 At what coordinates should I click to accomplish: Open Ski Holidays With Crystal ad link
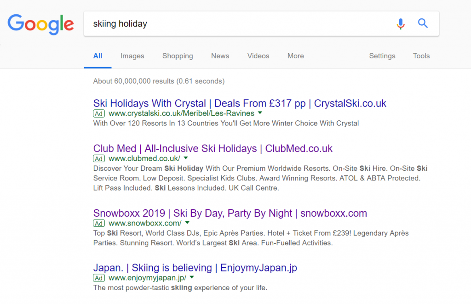[240, 103]
